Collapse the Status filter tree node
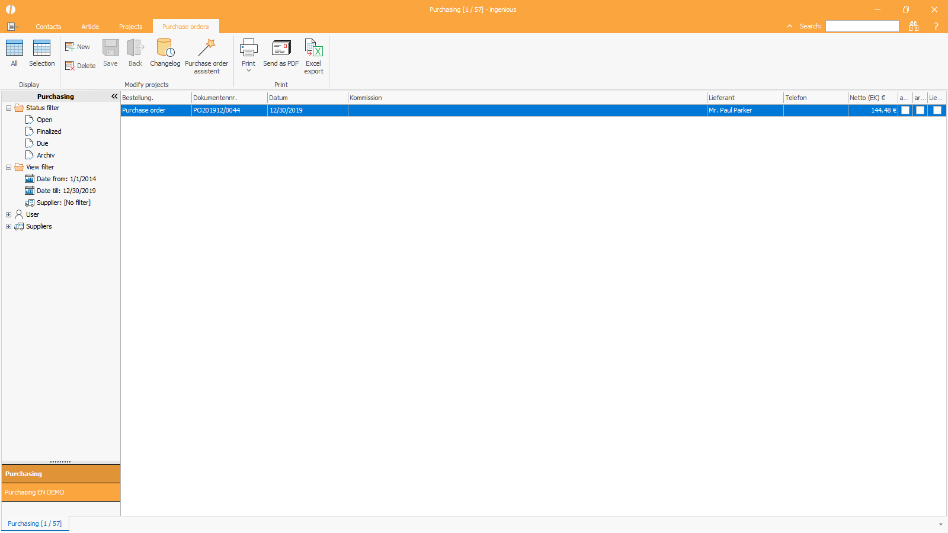The width and height of the screenshot is (948, 533). pos(8,108)
